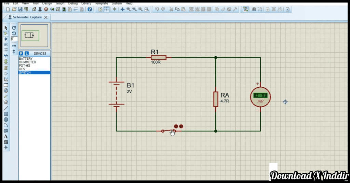Open the Debug menu
The image size is (350, 183).
coord(73,3)
